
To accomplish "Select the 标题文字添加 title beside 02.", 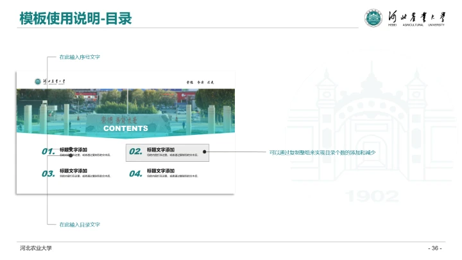I will point(160,150).
